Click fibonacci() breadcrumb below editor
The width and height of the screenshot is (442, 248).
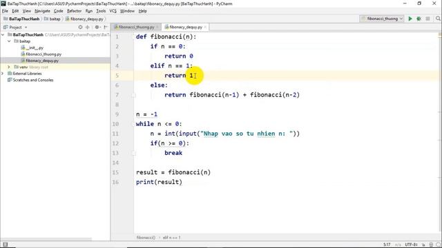[146, 238]
